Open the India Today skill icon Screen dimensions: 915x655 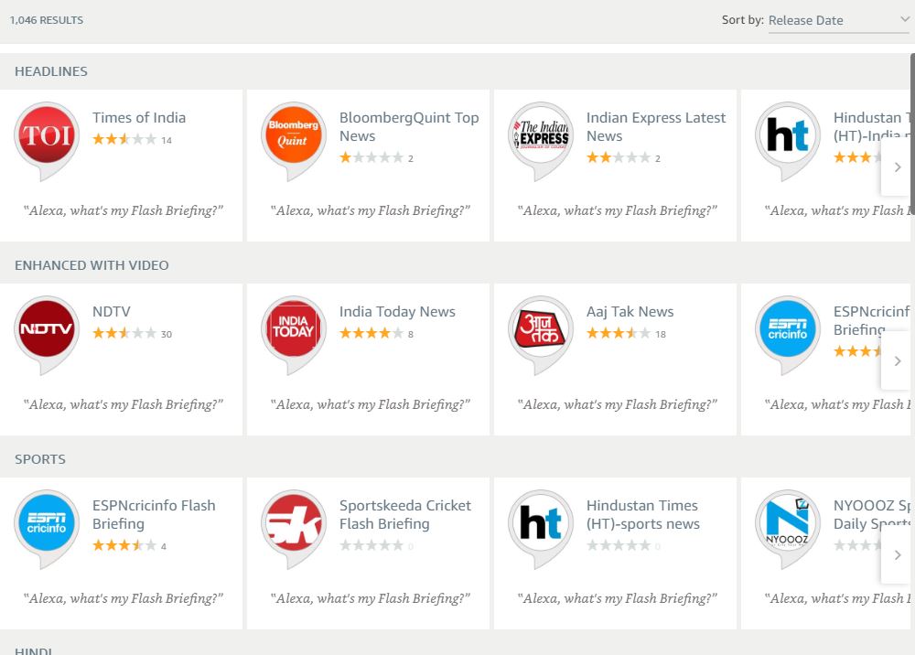[294, 335]
